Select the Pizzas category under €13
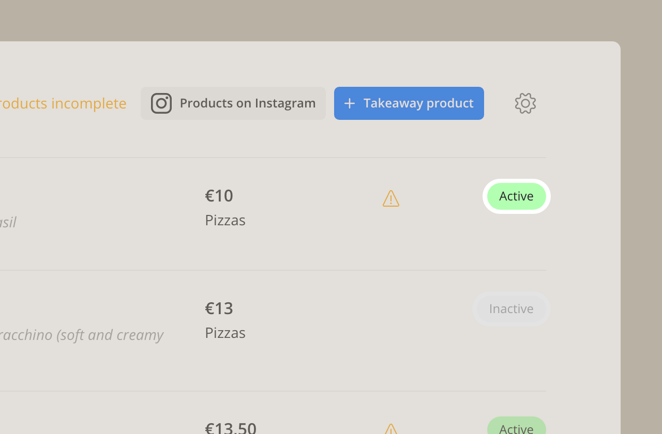 pyautogui.click(x=225, y=333)
